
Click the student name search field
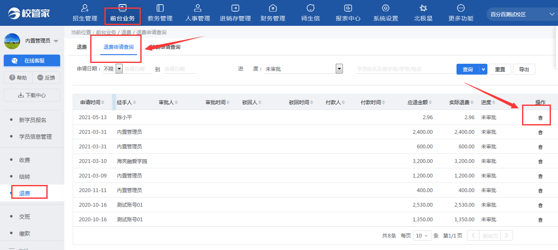pyautogui.click(x=405, y=69)
